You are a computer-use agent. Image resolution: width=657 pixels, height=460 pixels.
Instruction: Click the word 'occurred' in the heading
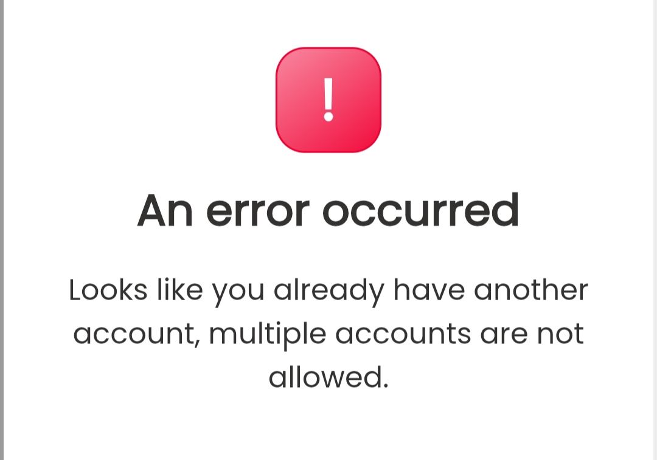click(x=421, y=210)
